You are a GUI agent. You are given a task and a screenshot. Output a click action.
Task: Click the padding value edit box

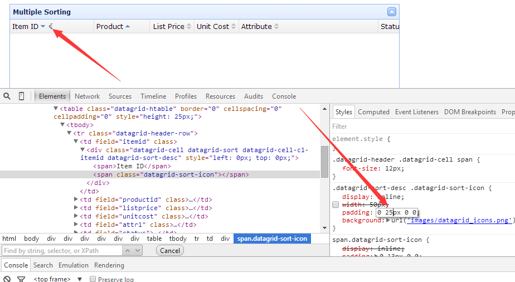click(397, 212)
